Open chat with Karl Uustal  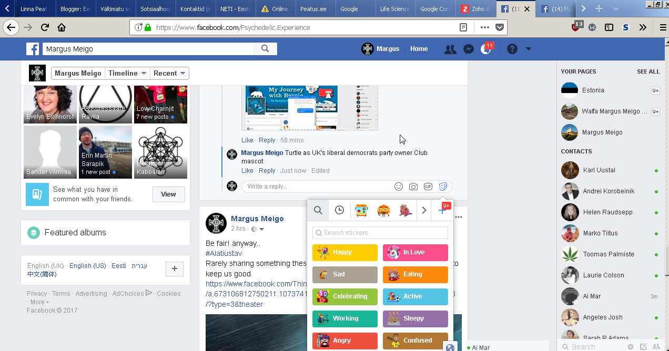(610, 170)
